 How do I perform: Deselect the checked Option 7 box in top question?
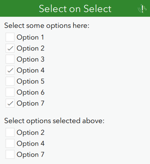pos(10,103)
